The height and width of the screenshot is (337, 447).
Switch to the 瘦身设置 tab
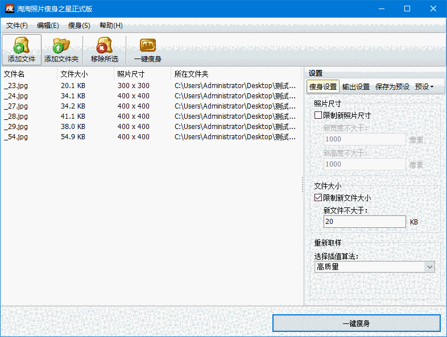pyautogui.click(x=323, y=86)
